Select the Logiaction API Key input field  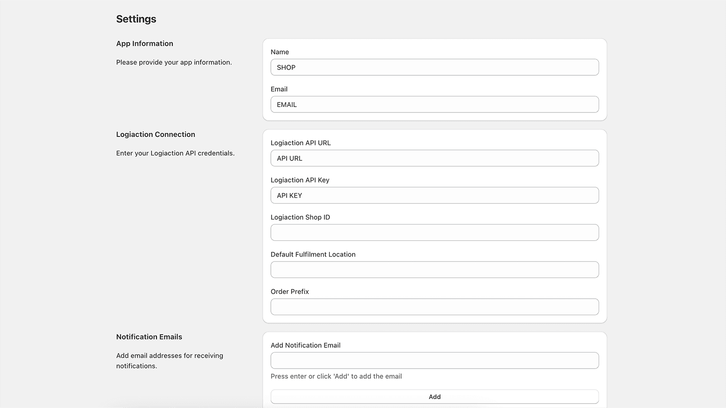point(434,195)
